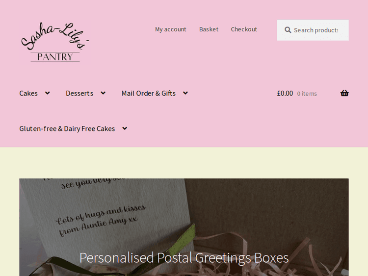
Task: Open the shopping basket icon
Action: tap(344, 93)
